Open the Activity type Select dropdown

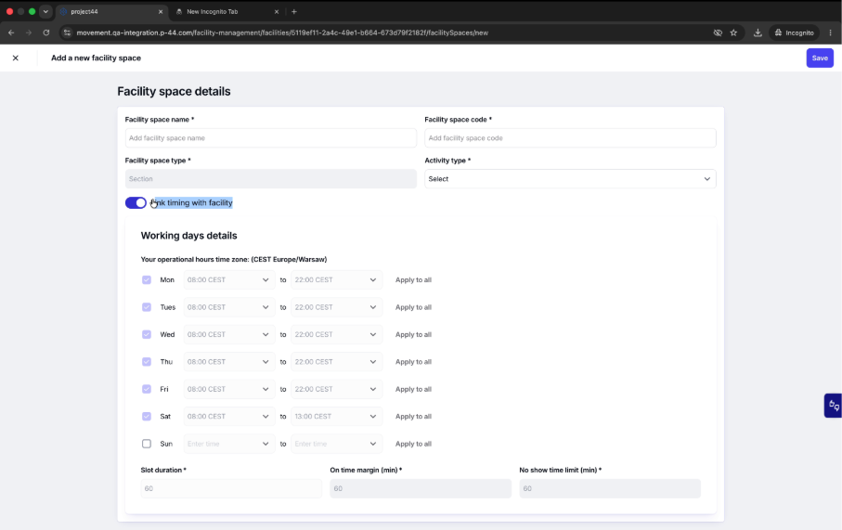570,179
